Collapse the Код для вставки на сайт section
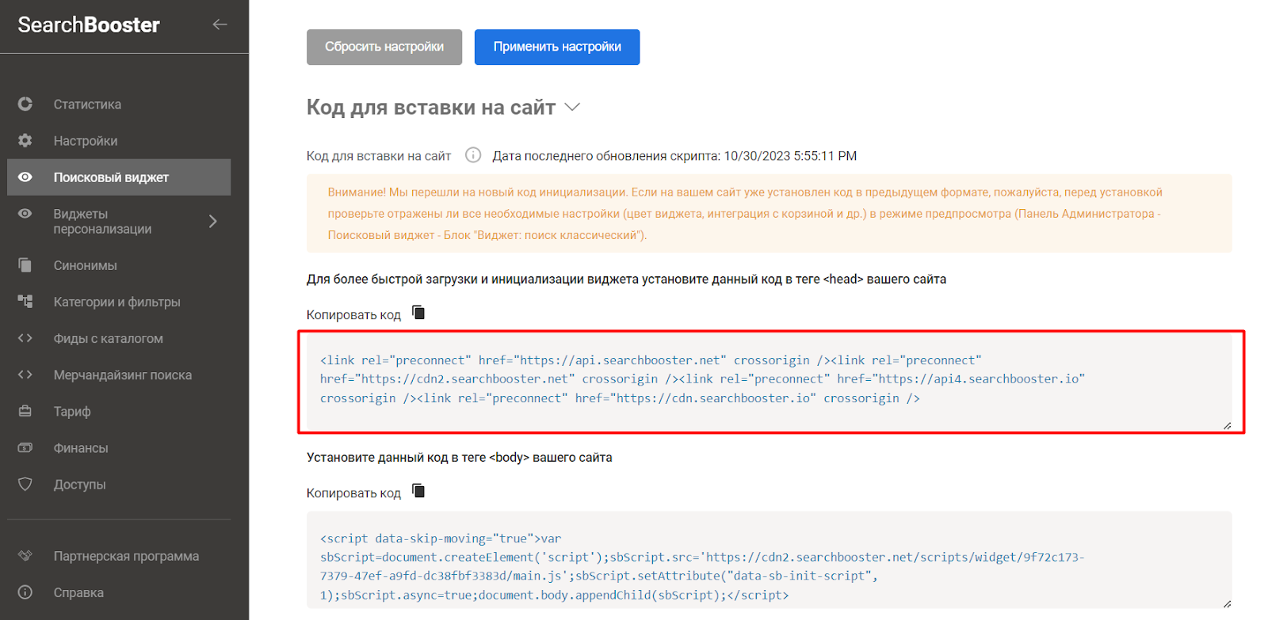 point(572,107)
